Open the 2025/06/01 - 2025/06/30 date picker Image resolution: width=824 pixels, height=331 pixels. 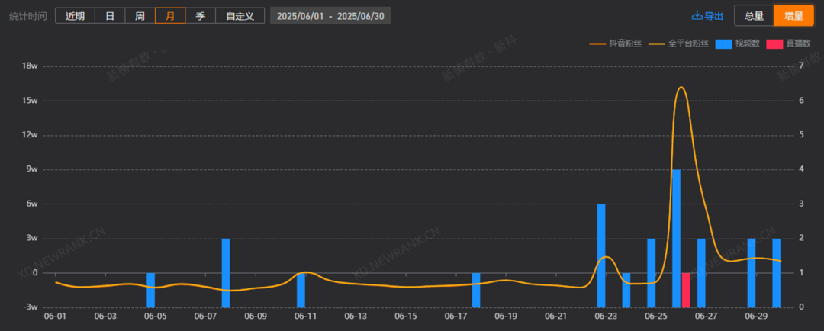click(x=330, y=16)
